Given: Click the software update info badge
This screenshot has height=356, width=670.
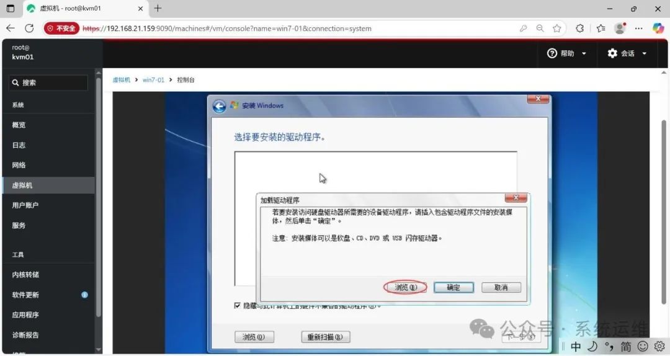Looking at the screenshot, I should click(84, 295).
